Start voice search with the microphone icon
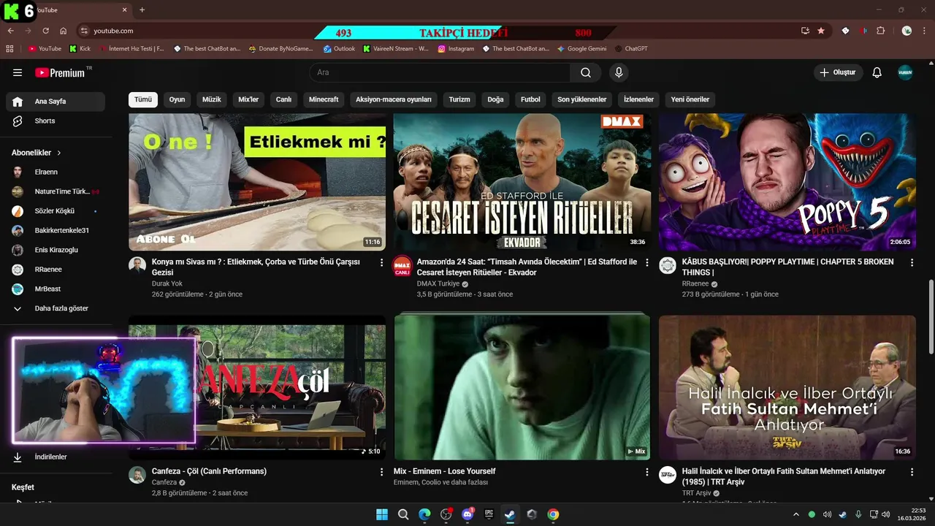 [619, 72]
